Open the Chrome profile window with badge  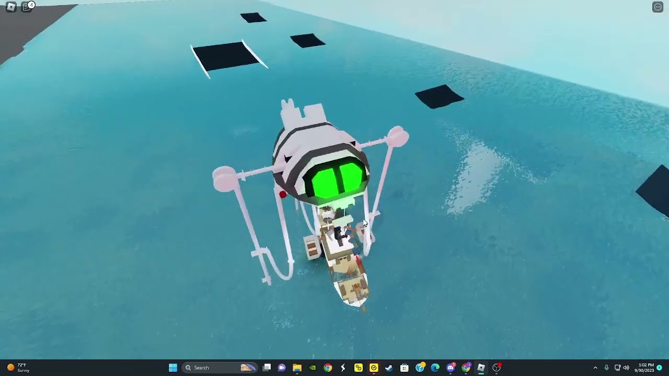coord(466,368)
